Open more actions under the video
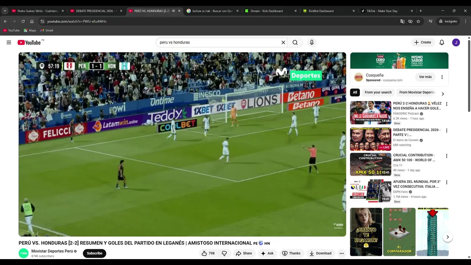Screen dimensions: 471x265 [x=341, y=253]
